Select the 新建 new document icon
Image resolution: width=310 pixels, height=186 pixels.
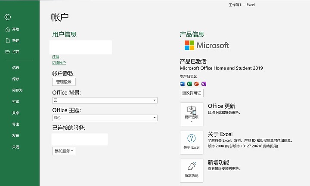click(x=8, y=41)
